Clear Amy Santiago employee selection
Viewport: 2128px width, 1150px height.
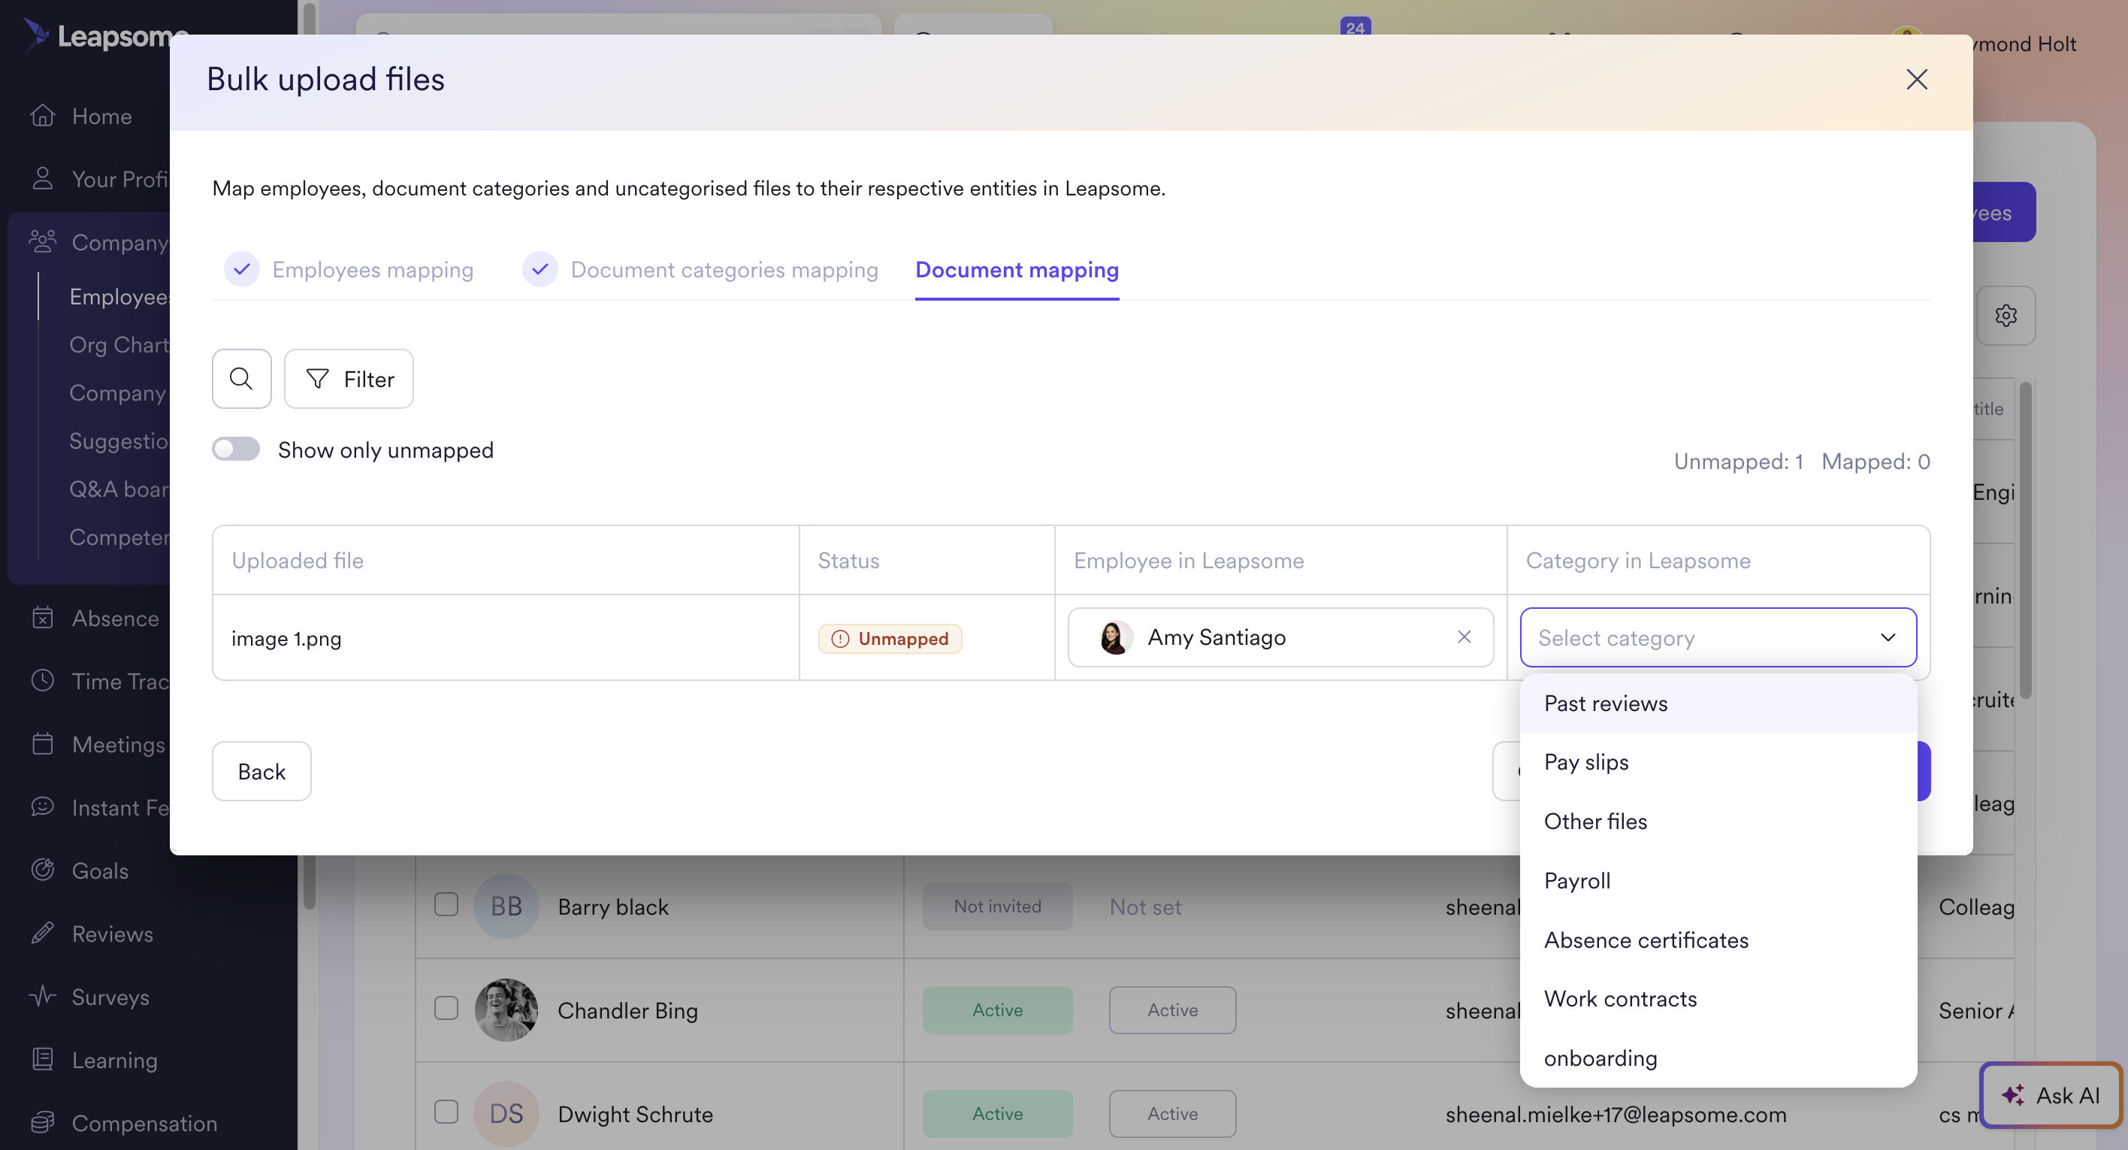[1464, 637]
